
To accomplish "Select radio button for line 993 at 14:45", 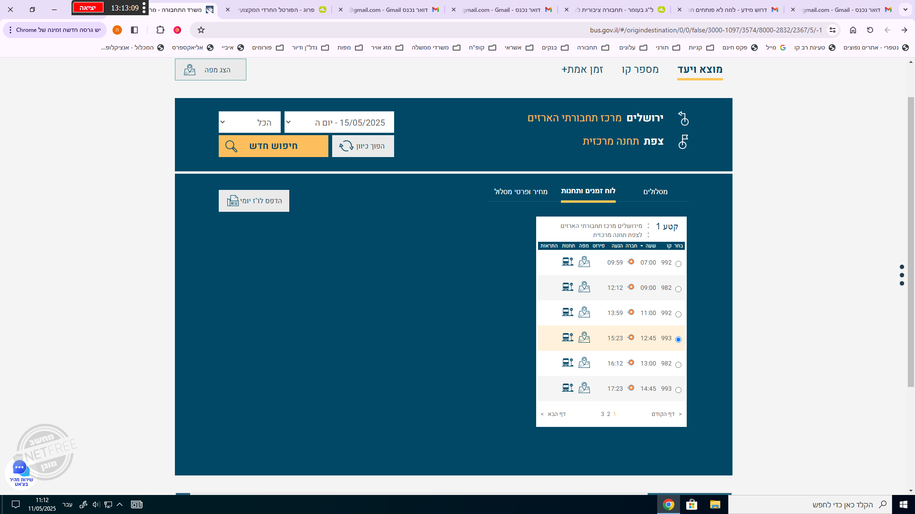I will tap(678, 390).
